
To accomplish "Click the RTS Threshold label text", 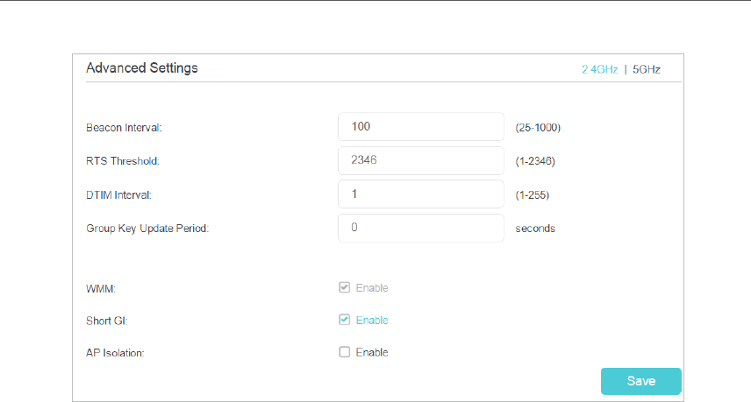I will (x=123, y=161).
